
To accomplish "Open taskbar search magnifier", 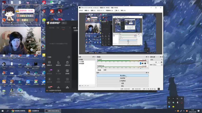I will point(8,111).
